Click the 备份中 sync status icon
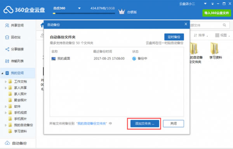Screen dimensions: 233x149 134,59
